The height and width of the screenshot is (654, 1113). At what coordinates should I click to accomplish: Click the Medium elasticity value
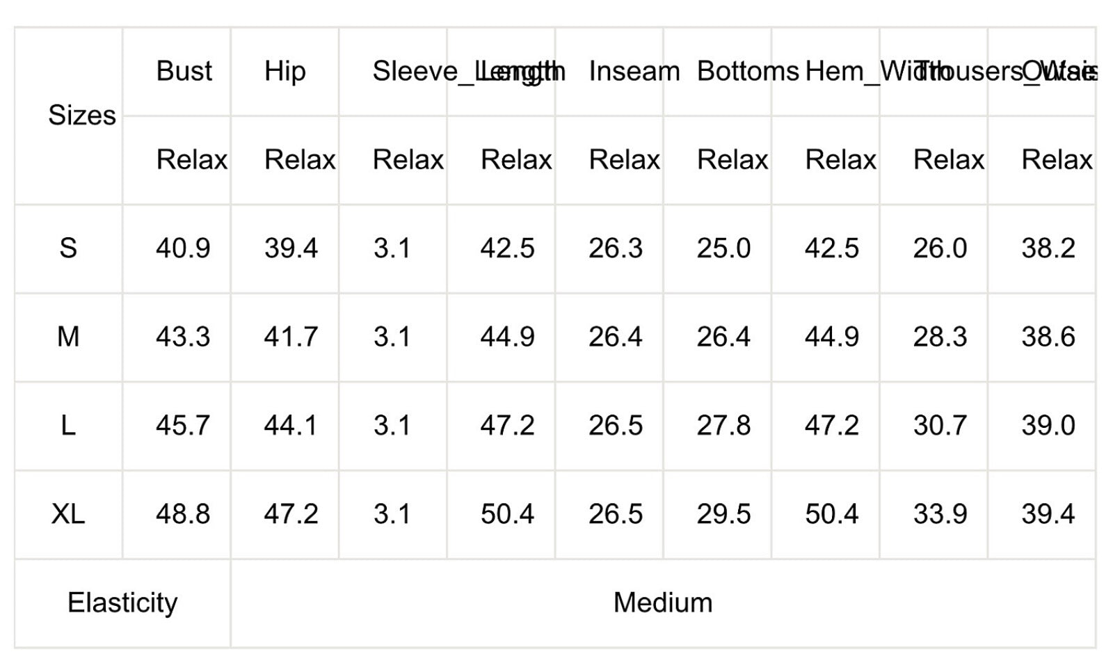pyautogui.click(x=663, y=603)
